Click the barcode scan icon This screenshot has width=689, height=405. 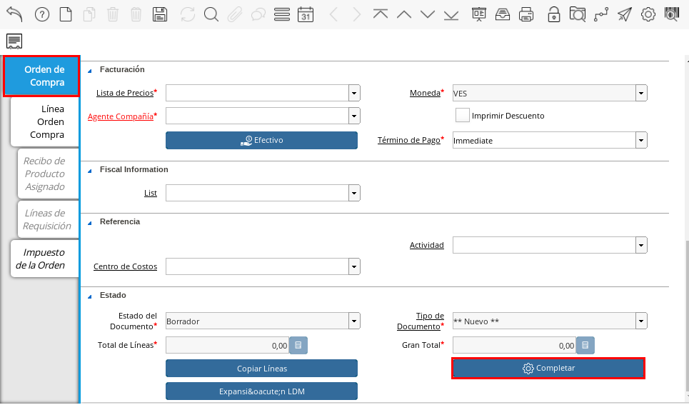point(672,14)
